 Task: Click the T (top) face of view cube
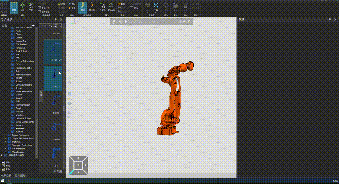[x=78, y=165]
